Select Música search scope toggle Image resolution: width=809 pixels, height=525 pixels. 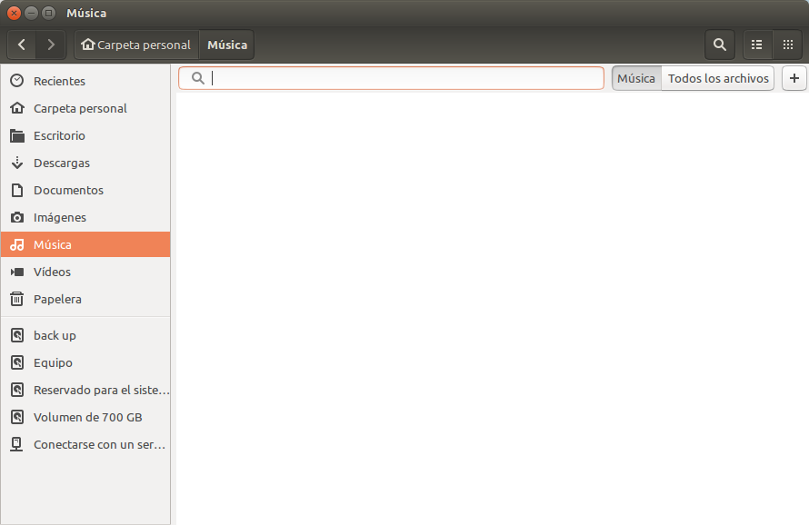click(635, 79)
